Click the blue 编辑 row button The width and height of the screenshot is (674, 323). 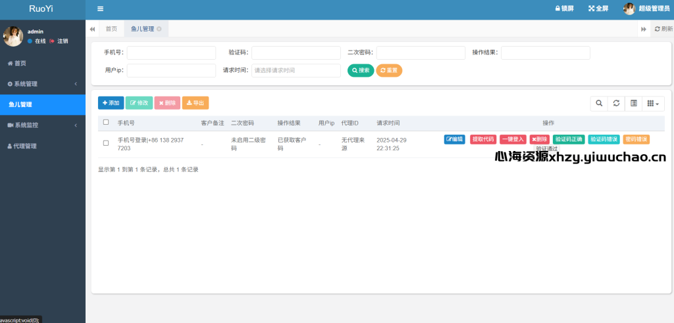(454, 139)
